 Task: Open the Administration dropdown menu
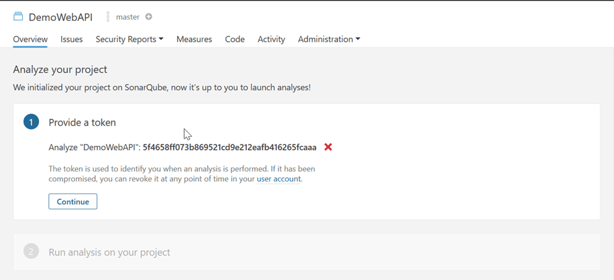coord(329,39)
